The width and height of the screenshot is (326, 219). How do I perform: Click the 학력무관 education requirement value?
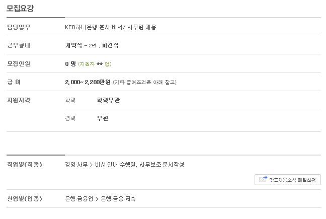click(x=108, y=100)
